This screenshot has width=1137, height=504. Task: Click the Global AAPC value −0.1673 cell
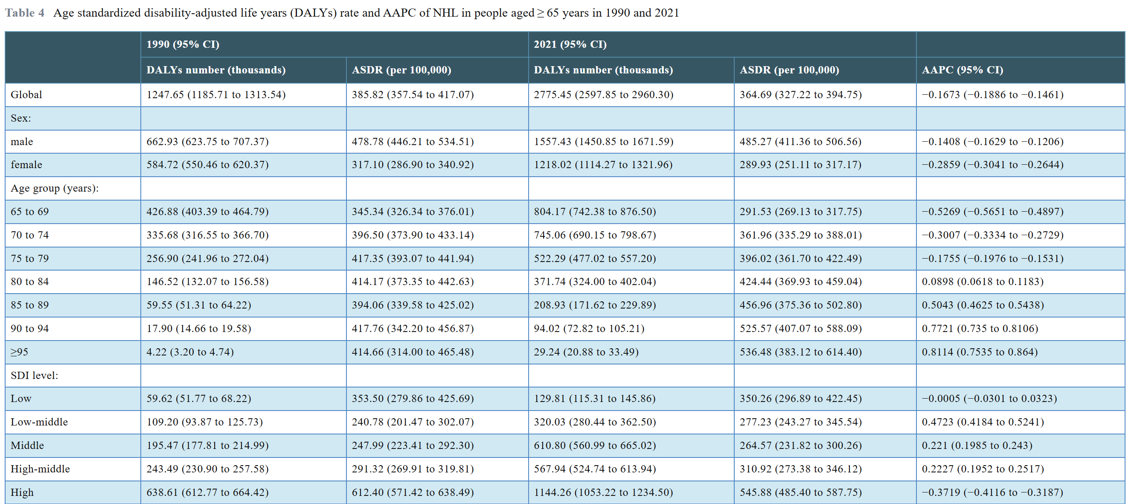point(992,94)
